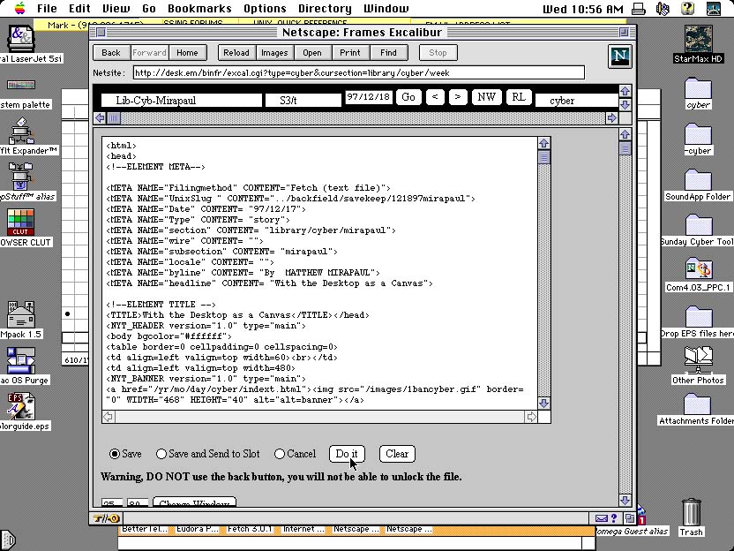Select the Save radio button

point(115,454)
